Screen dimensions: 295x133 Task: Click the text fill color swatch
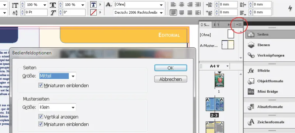pos(94,4)
